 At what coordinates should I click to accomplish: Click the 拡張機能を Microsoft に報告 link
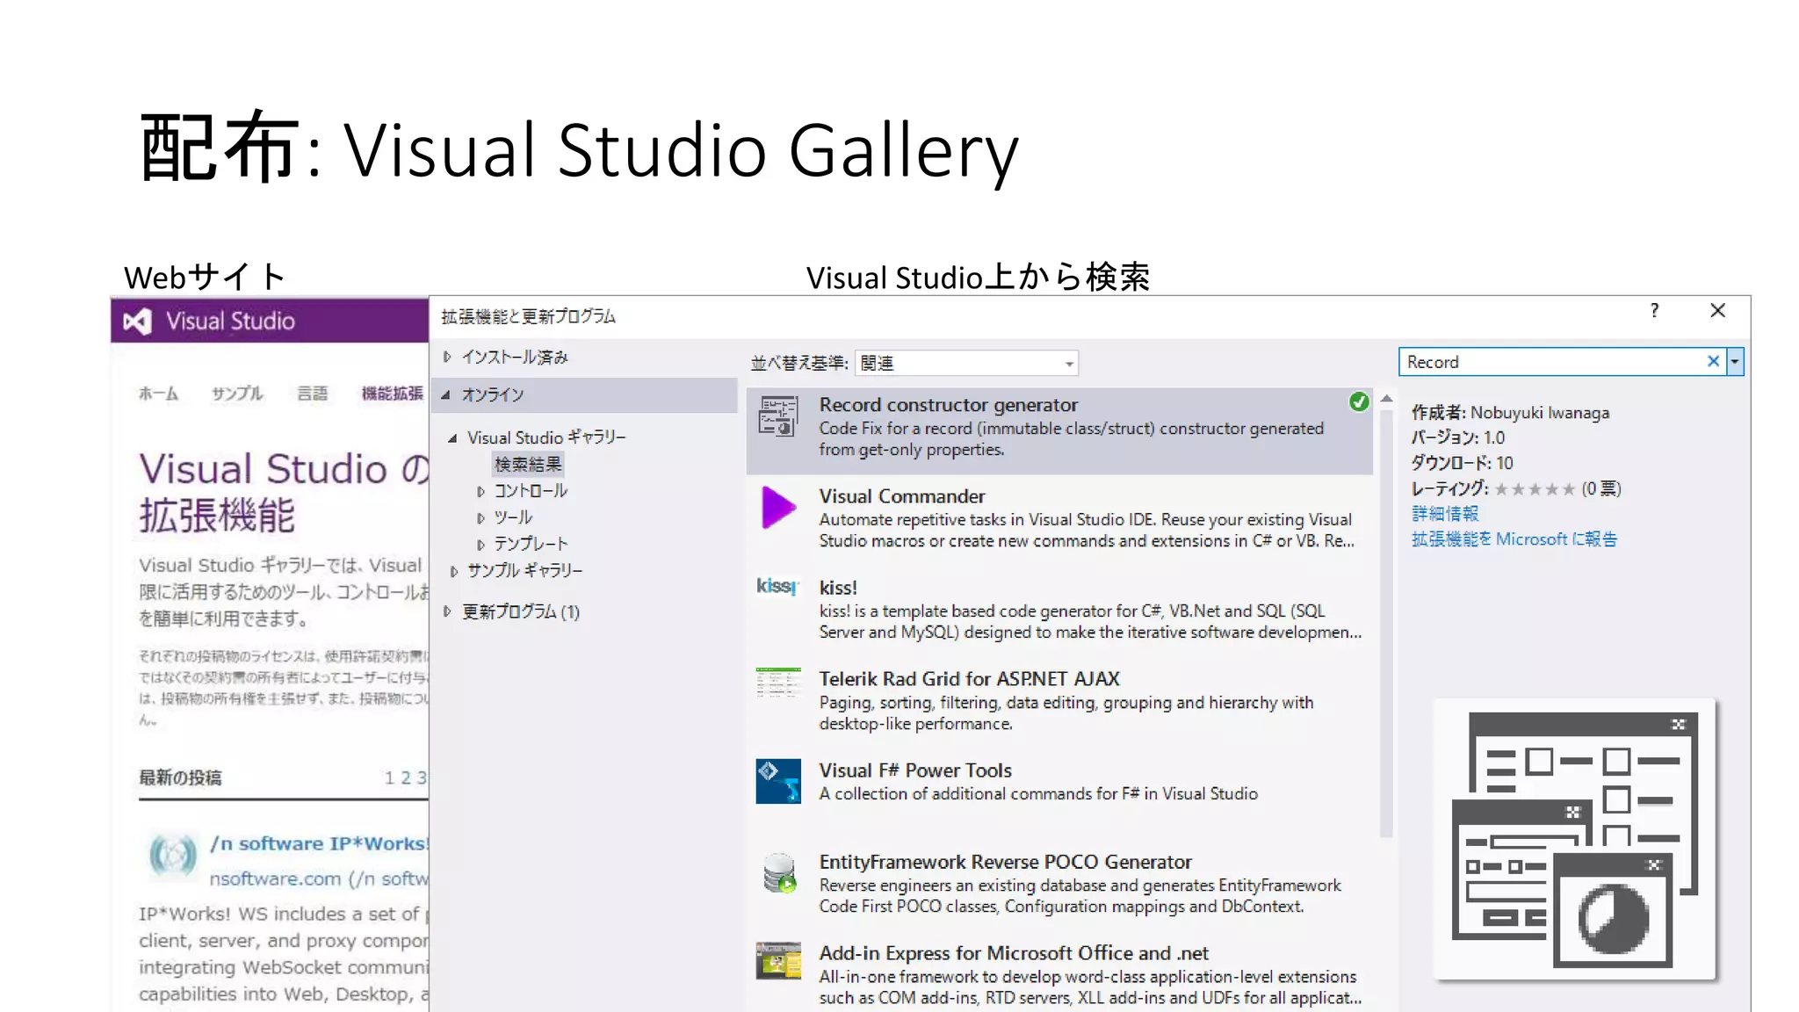pos(1514,539)
